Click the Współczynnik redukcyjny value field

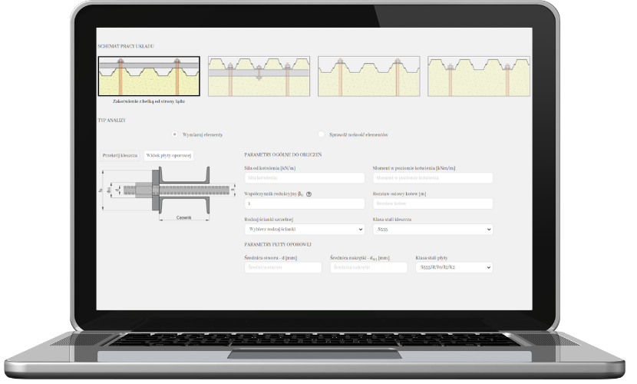click(304, 204)
